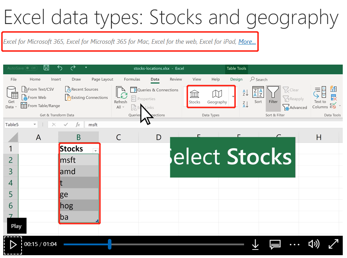Viewport: 347px width, 258px height.
Task: Click the Select All corner triangle
Action: [13, 137]
